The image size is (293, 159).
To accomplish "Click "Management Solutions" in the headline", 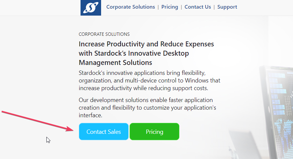I will pyautogui.click(x=115, y=63).
